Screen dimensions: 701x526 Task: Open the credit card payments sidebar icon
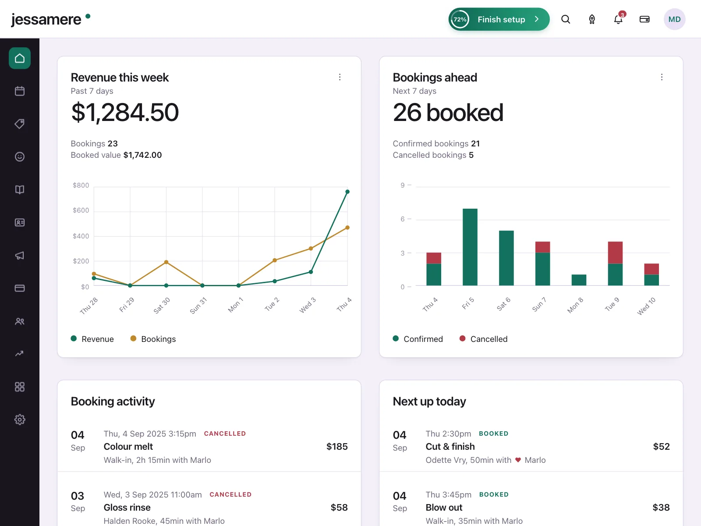point(20,288)
